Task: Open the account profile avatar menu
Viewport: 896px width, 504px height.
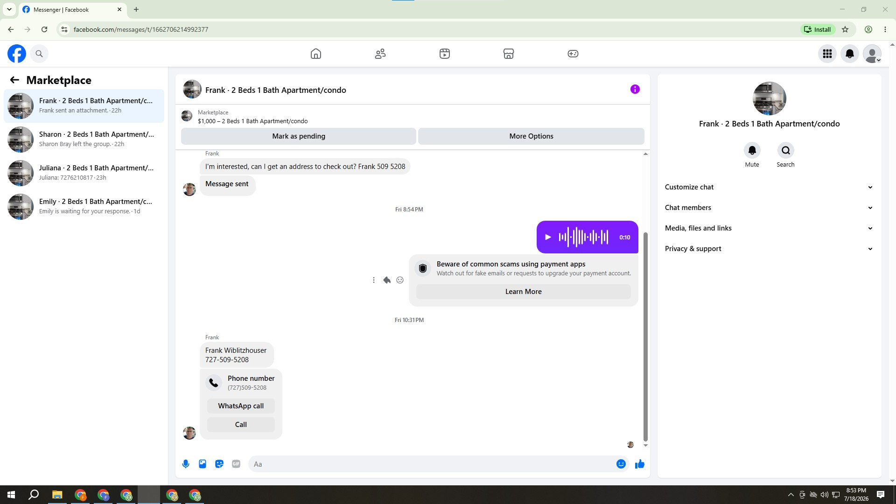Action: (x=872, y=54)
